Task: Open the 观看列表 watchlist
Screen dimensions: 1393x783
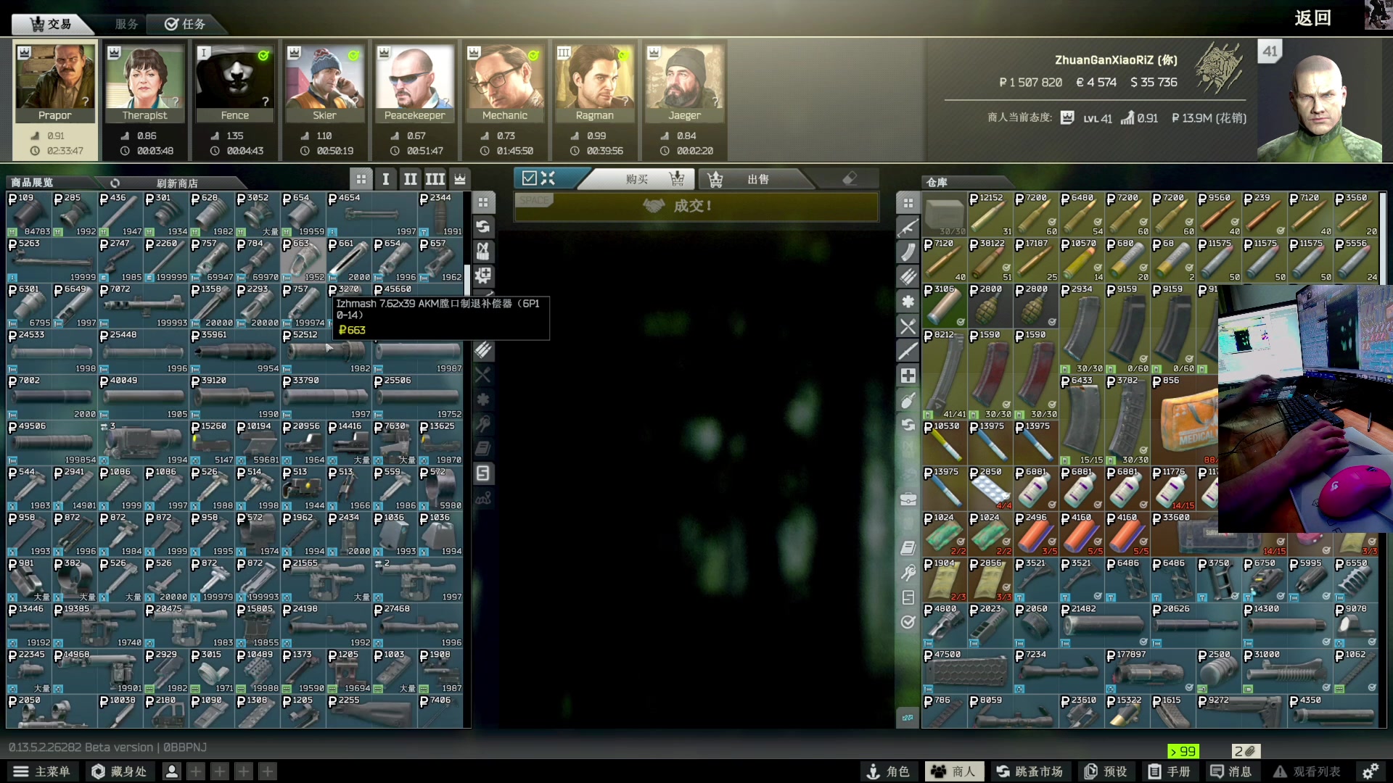Action: click(1308, 771)
